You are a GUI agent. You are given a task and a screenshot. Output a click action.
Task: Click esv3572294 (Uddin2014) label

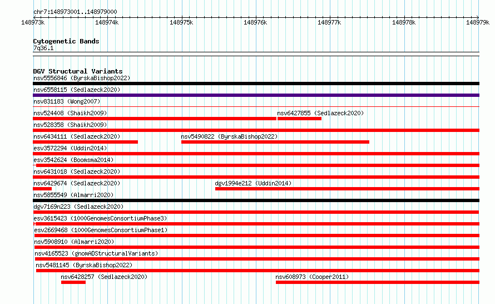[70, 148]
